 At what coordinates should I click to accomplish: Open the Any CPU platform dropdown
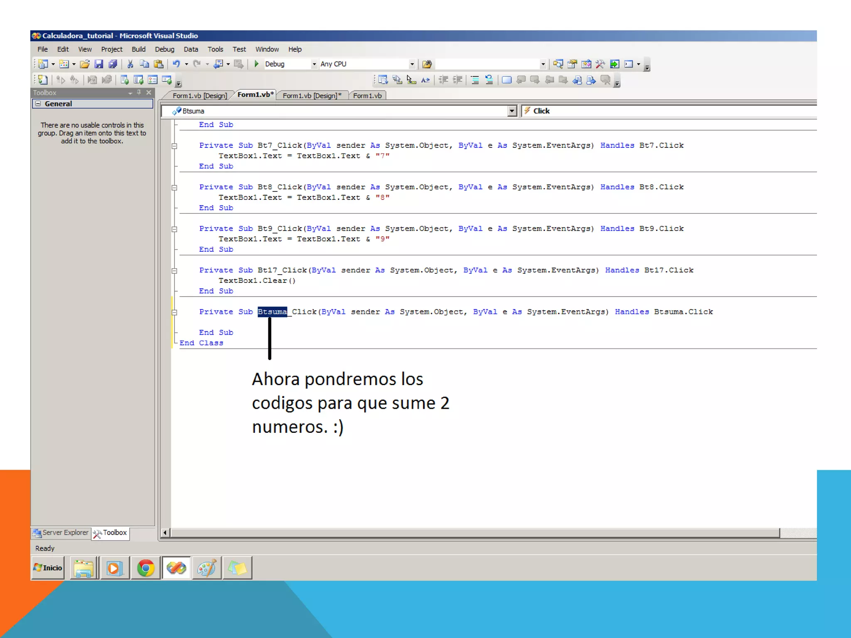[x=412, y=64]
